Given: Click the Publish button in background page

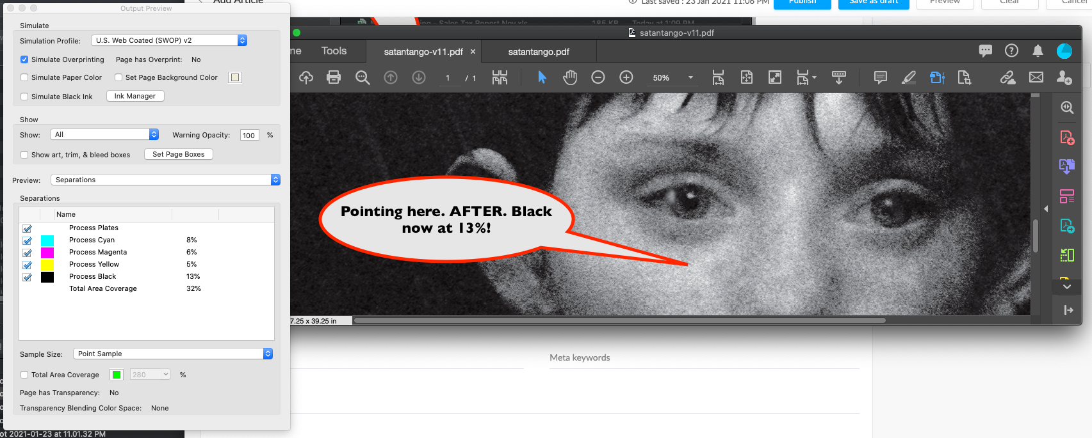Looking at the screenshot, I should (x=803, y=3).
